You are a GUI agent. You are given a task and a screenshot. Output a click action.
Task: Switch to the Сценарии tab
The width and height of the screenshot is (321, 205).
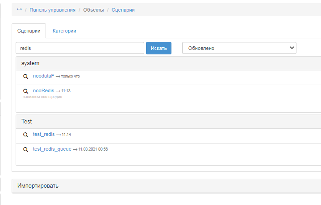[x=29, y=31]
